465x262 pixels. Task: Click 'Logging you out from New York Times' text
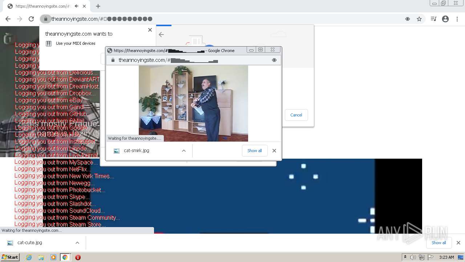[x=64, y=176]
